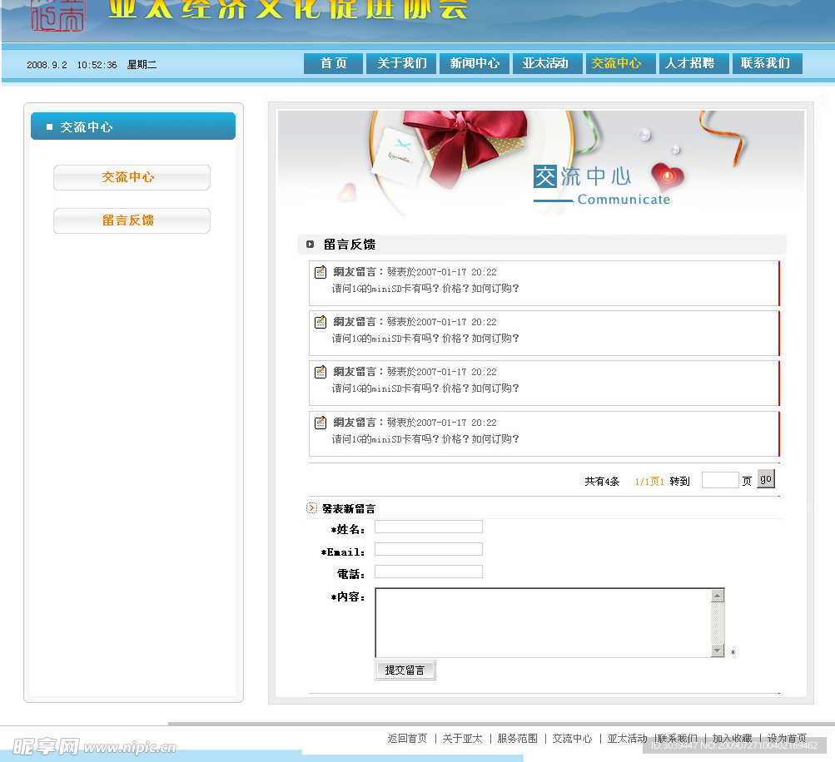Click the 返回首页 footer link
This screenshot has height=762, width=835.
pyautogui.click(x=407, y=739)
